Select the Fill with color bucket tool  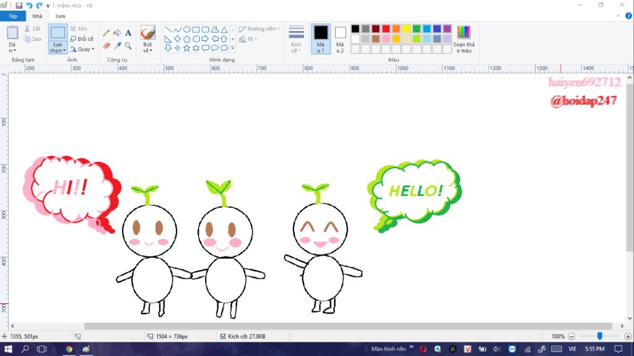tap(117, 33)
